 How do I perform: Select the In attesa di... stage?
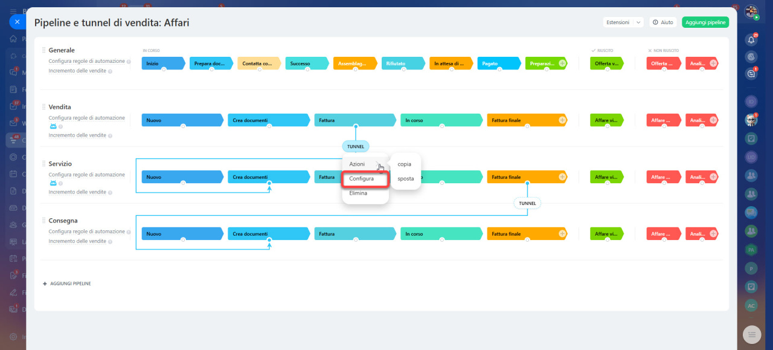click(451, 63)
